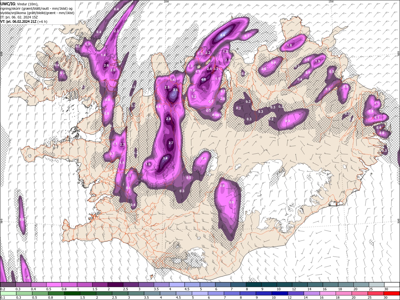Click the 4.4 precipitation value on the map

click(222, 35)
